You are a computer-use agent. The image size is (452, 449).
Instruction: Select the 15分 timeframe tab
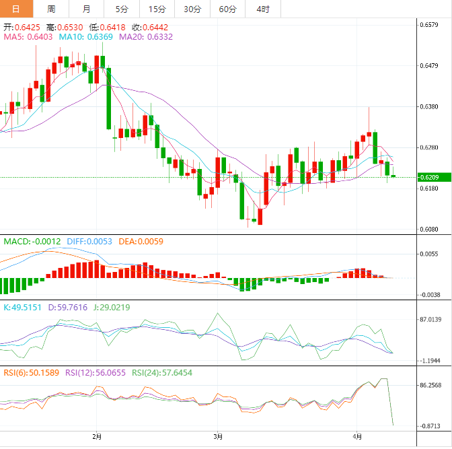tap(157, 9)
